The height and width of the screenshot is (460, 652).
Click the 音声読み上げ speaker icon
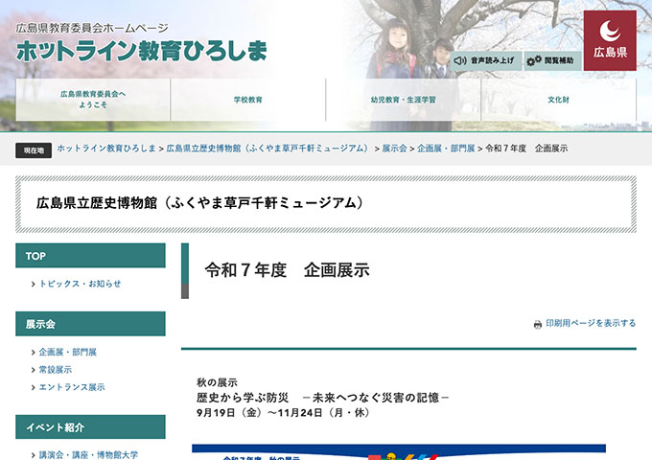pos(460,60)
